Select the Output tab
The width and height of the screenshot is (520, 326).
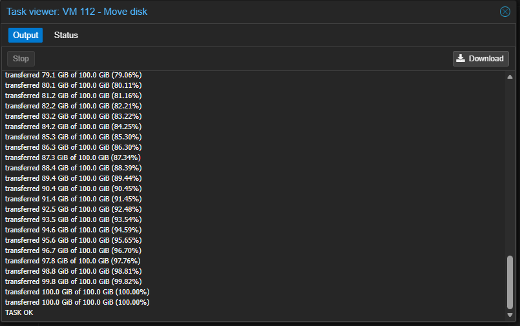[x=26, y=36]
